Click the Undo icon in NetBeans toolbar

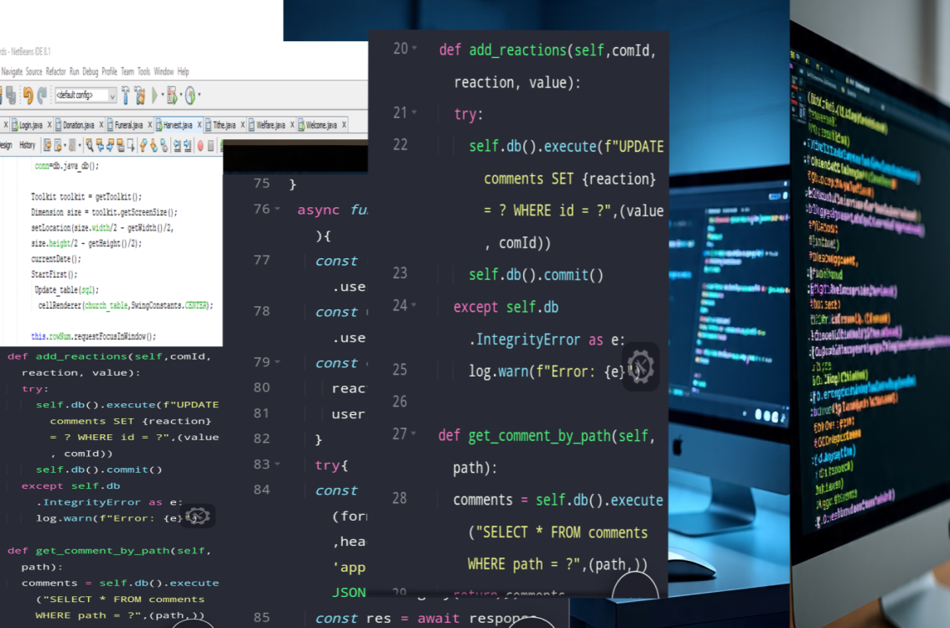pos(29,94)
